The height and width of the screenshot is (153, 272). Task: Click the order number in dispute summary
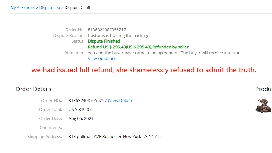(x=107, y=30)
